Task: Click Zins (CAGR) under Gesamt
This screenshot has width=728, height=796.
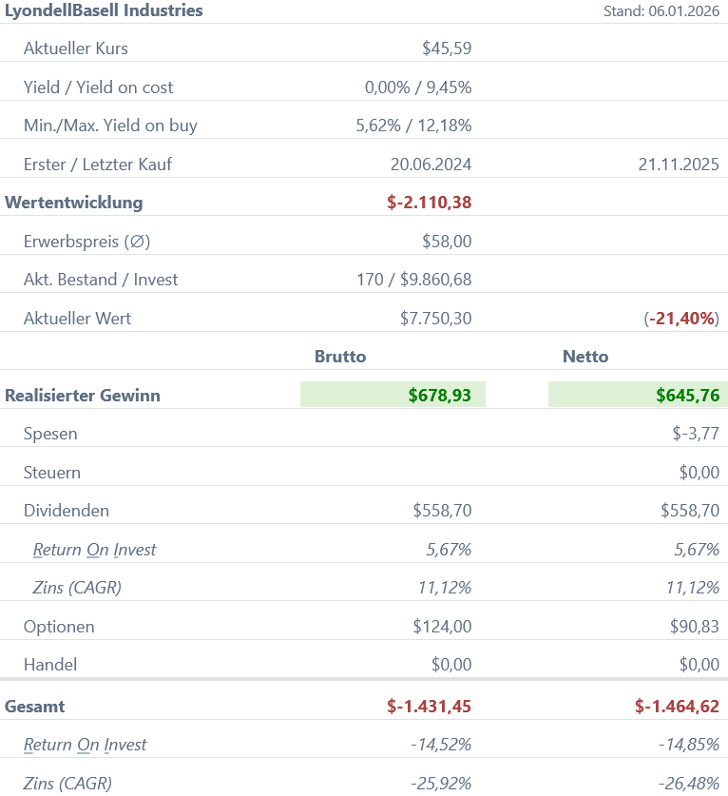Action: (x=67, y=784)
